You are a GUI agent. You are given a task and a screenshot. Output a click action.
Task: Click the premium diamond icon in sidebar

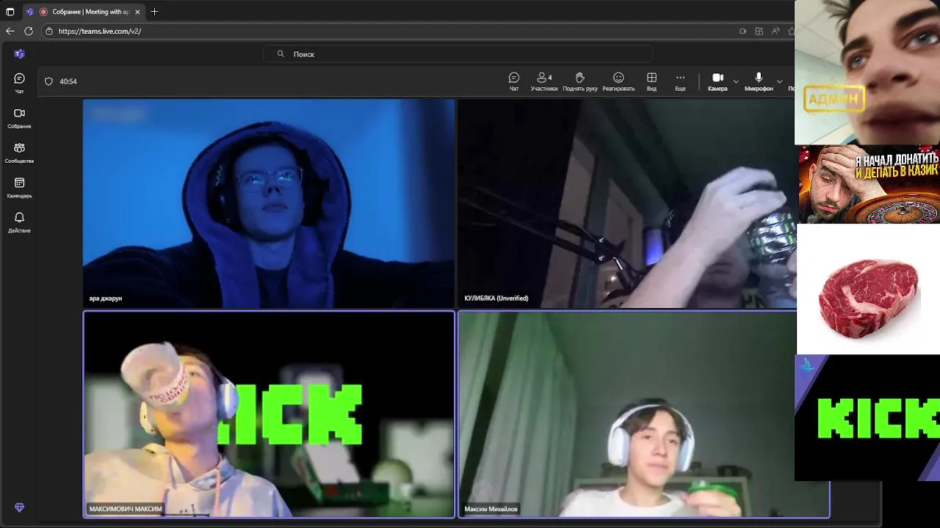pos(19,507)
